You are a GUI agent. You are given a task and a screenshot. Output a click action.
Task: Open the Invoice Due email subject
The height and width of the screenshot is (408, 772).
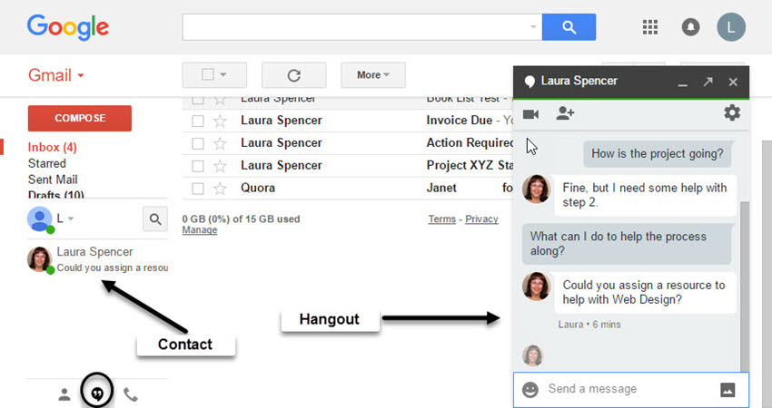pos(459,121)
